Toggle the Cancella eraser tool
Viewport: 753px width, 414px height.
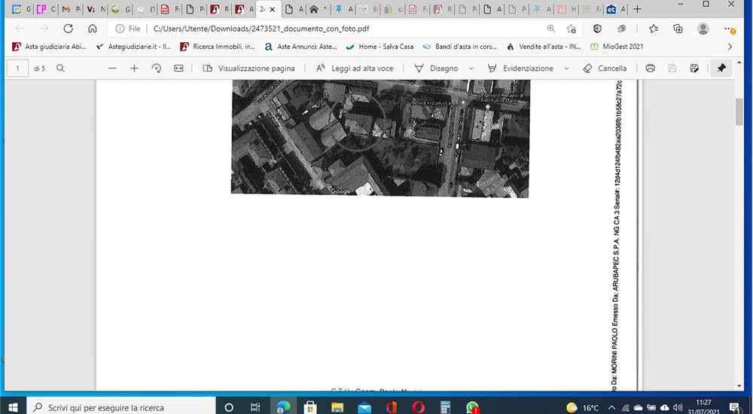(x=605, y=68)
